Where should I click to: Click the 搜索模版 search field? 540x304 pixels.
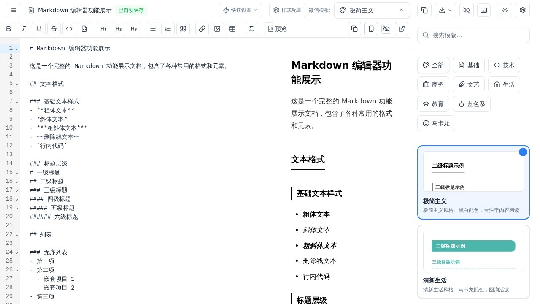pyautogui.click(x=473, y=35)
